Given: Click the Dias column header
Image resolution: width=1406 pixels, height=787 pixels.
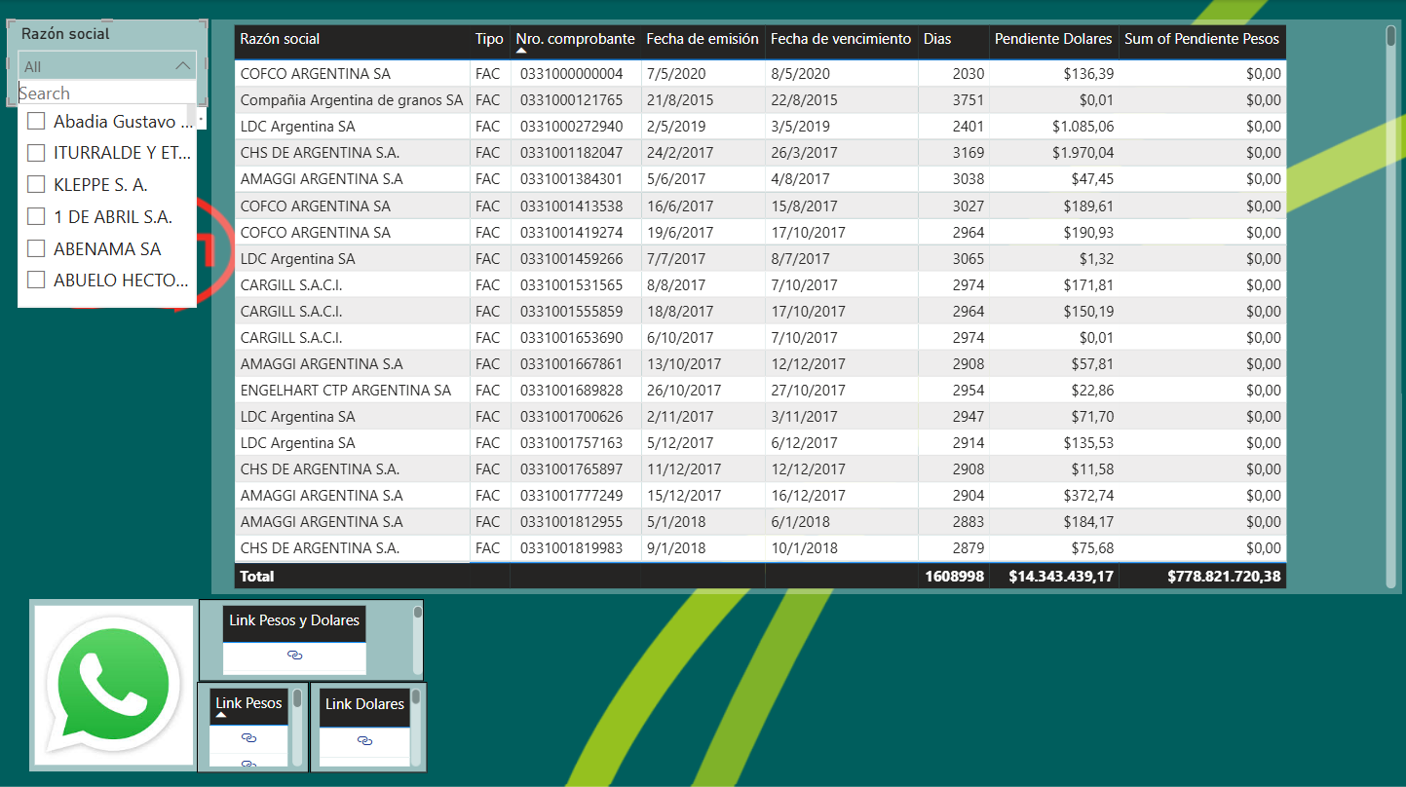Looking at the screenshot, I should pos(937,39).
